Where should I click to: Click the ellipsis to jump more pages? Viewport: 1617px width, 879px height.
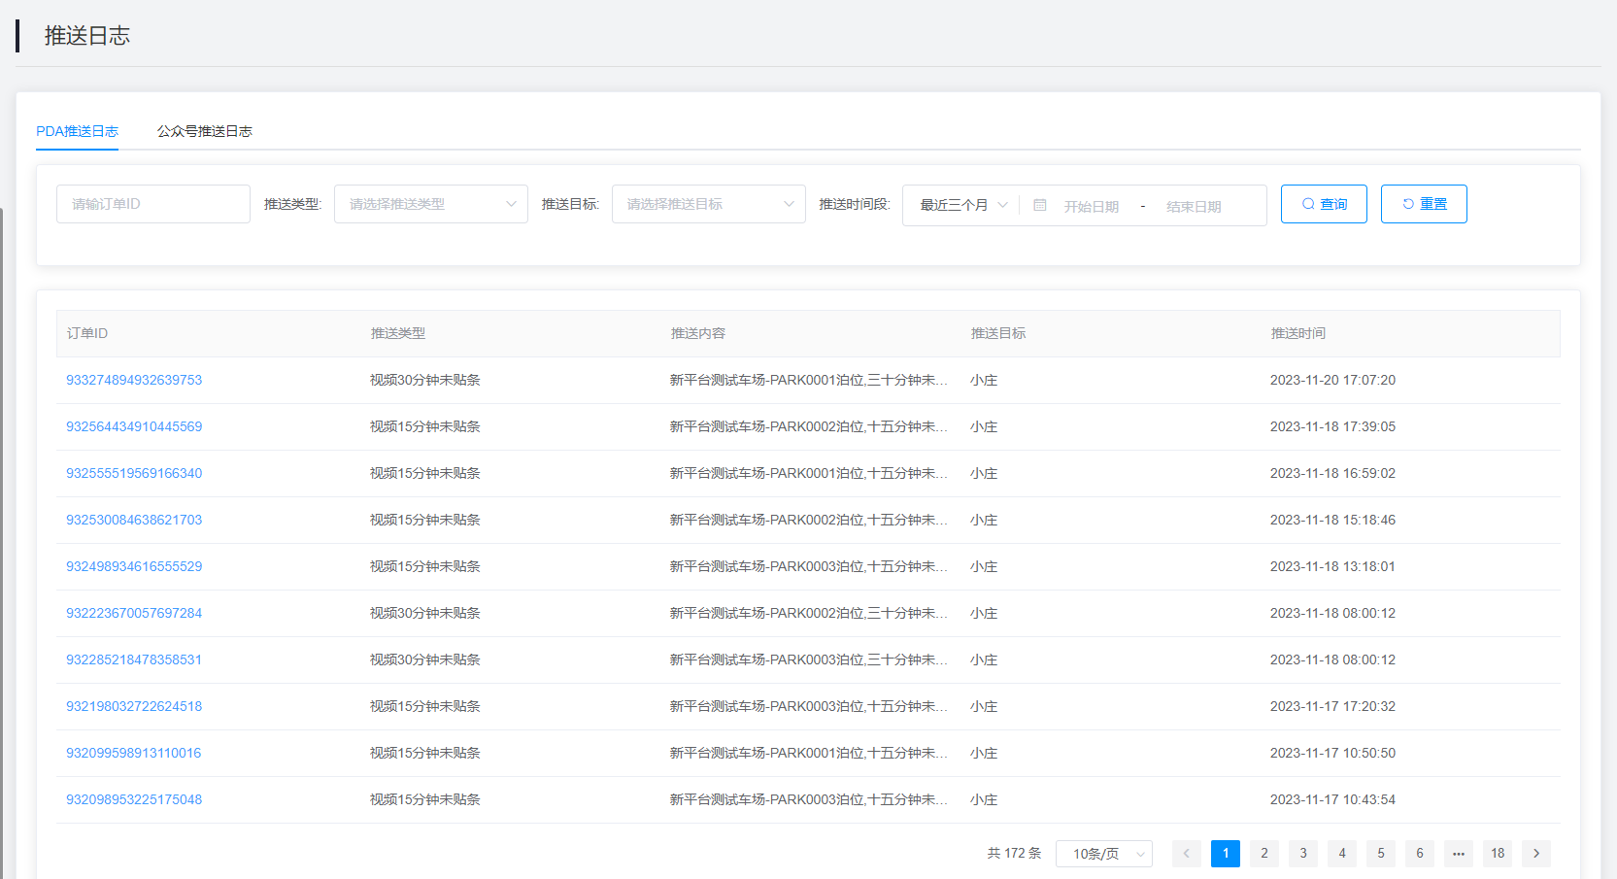tap(1458, 854)
